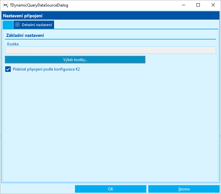Confirm the dialog with OK
Screen dimensions: 221x194
[x=110, y=189]
